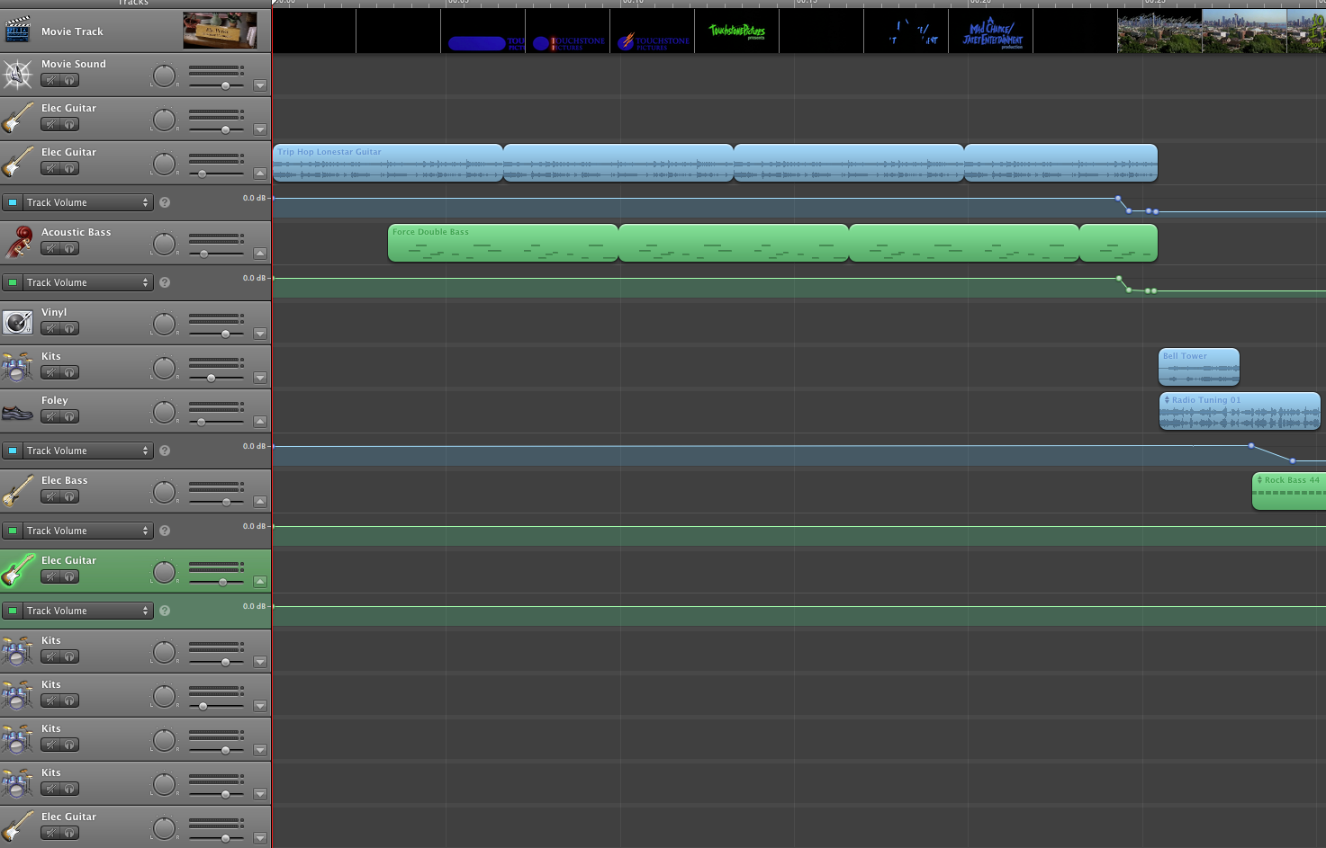Click the Vinyl track volume slider handle
The height and width of the screenshot is (848, 1326).
click(225, 335)
